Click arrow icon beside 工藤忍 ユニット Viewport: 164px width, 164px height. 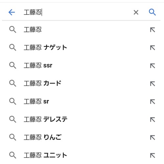tap(152, 155)
